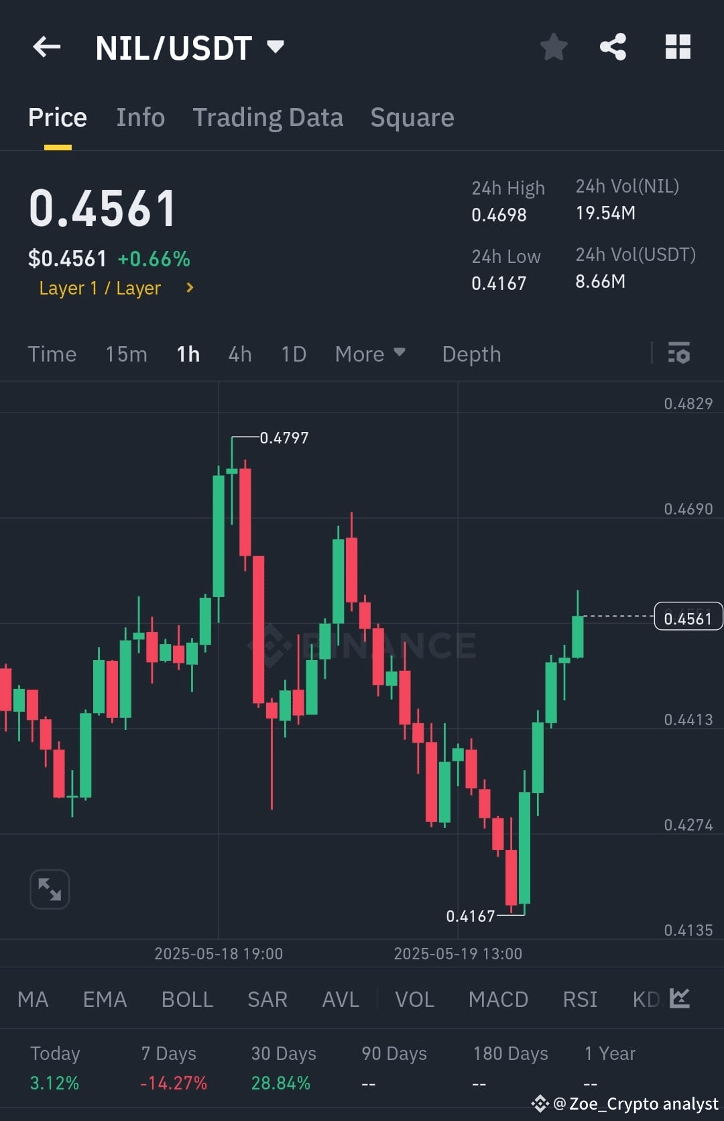This screenshot has width=724, height=1121.
Task: Switch to the Trading Data tab
Action: tap(268, 117)
